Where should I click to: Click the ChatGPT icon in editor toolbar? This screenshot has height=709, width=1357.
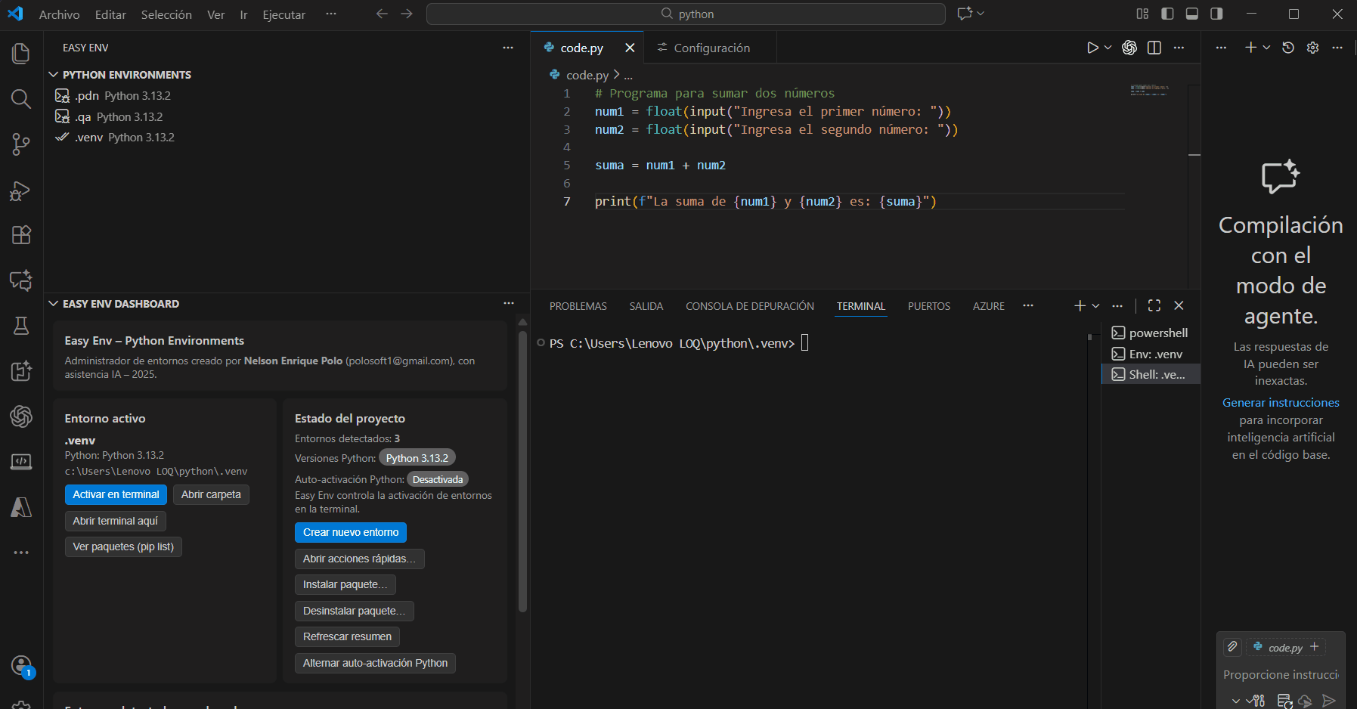coord(1129,48)
